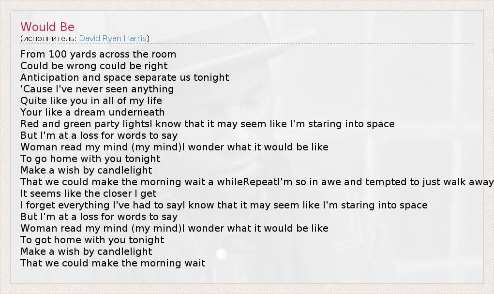
Task: Click the line containing "a whileRepeatI'm so in awe"
Action: click(256, 182)
